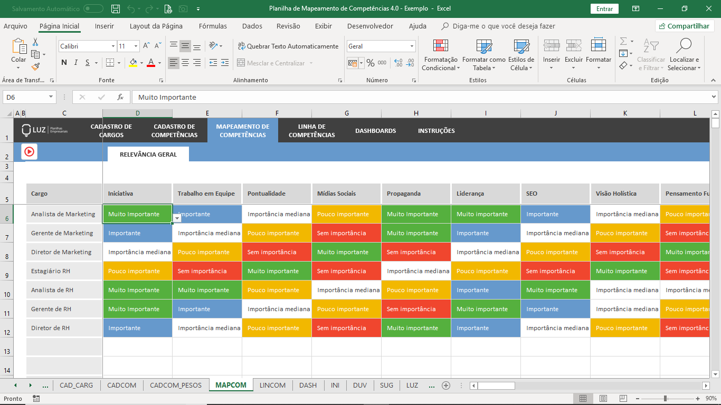Click the red play video icon
This screenshot has width=721, height=405.
[x=29, y=151]
